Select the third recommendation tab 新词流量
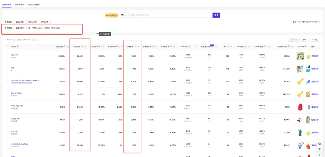The image size is (325, 157). point(45,22)
